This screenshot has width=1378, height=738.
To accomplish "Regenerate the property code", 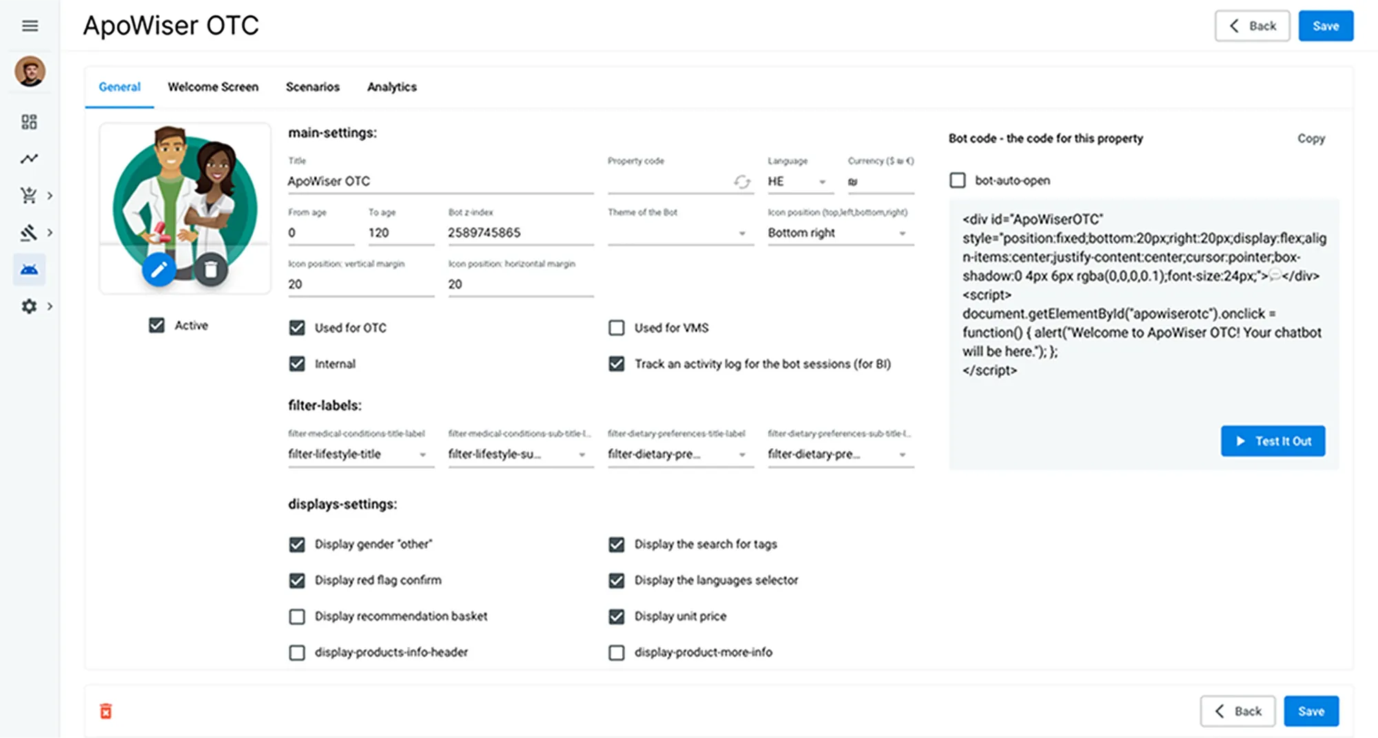I will click(742, 182).
